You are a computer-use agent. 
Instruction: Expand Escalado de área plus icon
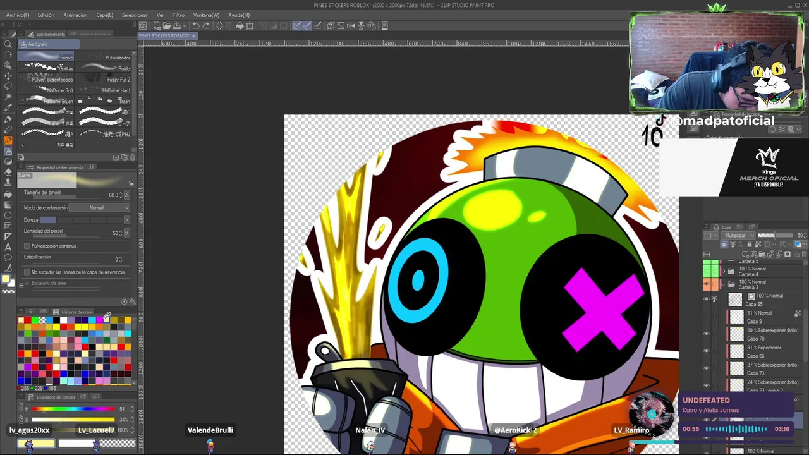pyautogui.click(x=21, y=284)
